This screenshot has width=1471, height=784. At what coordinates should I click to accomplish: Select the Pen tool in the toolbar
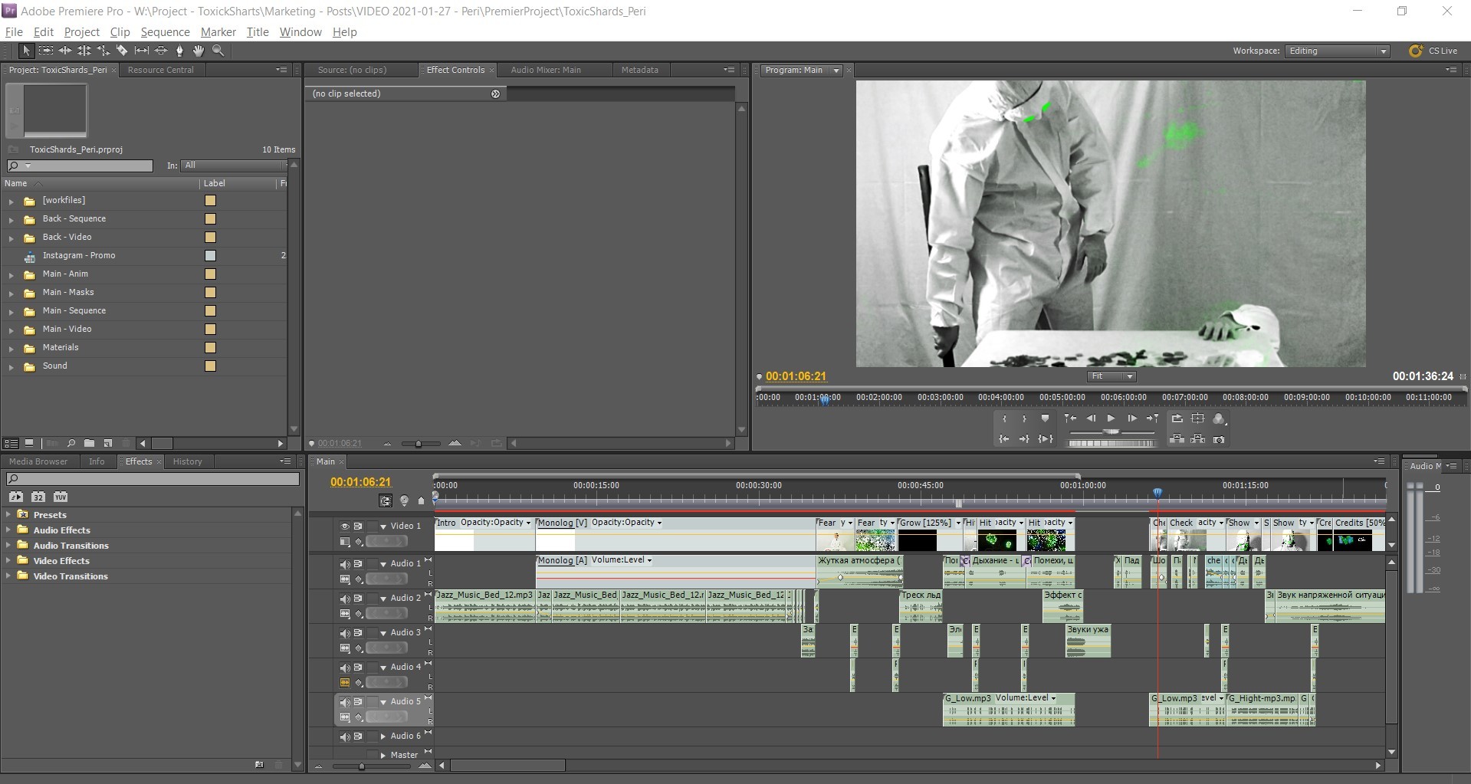[x=179, y=51]
